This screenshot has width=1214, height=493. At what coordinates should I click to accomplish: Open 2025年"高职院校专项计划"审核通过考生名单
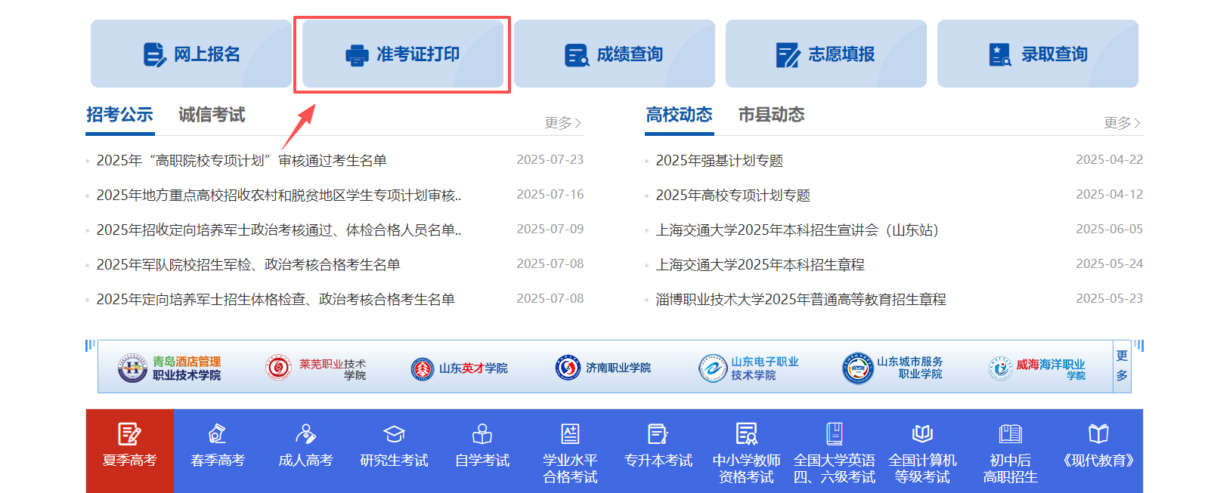[x=242, y=161]
